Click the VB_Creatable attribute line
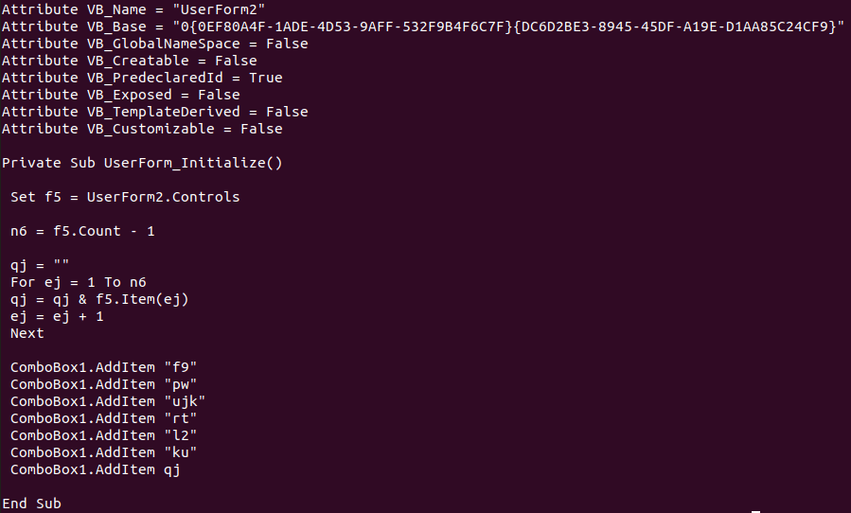Image resolution: width=851 pixels, height=513 pixels. [x=129, y=61]
